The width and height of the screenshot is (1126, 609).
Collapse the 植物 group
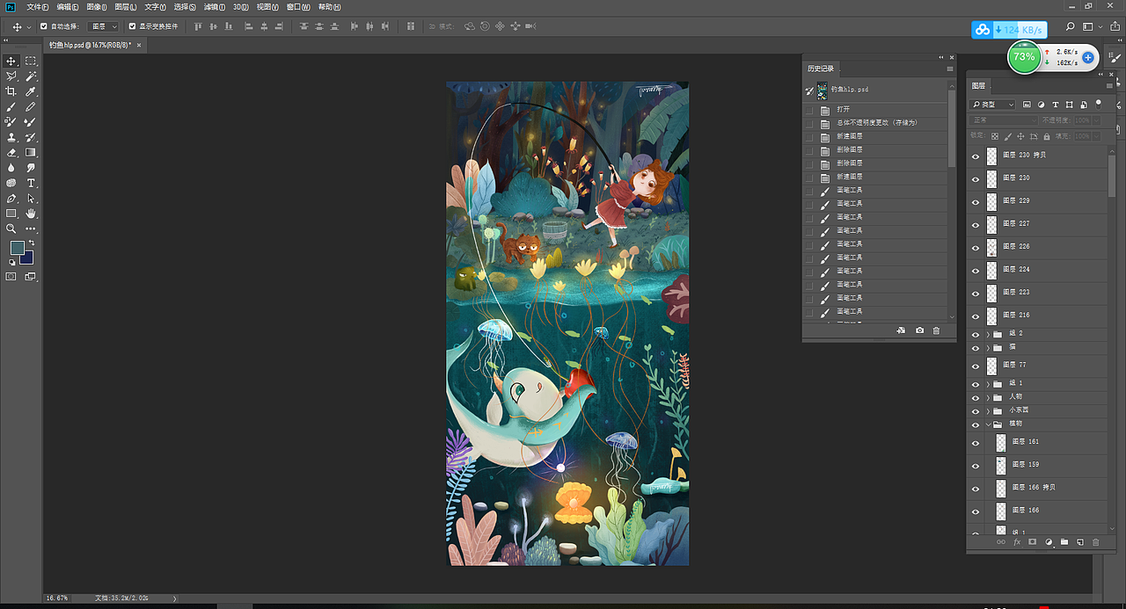click(x=988, y=424)
